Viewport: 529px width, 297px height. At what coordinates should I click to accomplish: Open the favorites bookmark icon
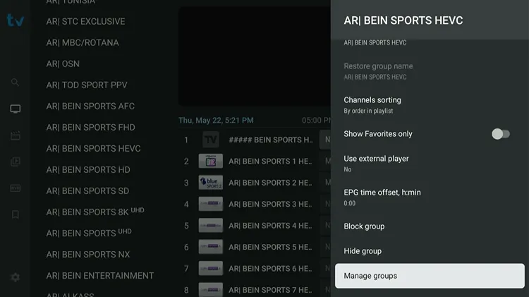[x=16, y=214]
